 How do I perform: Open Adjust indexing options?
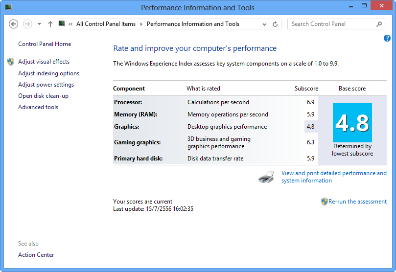[x=49, y=73]
